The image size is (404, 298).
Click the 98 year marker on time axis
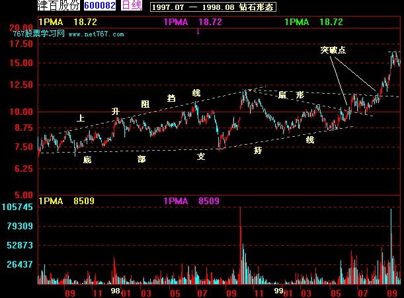[x=115, y=291]
